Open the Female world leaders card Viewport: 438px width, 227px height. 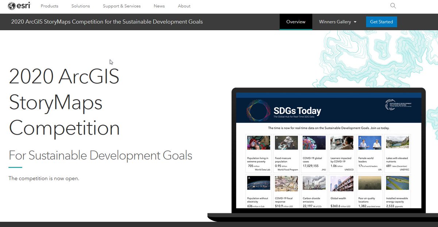(x=370, y=153)
